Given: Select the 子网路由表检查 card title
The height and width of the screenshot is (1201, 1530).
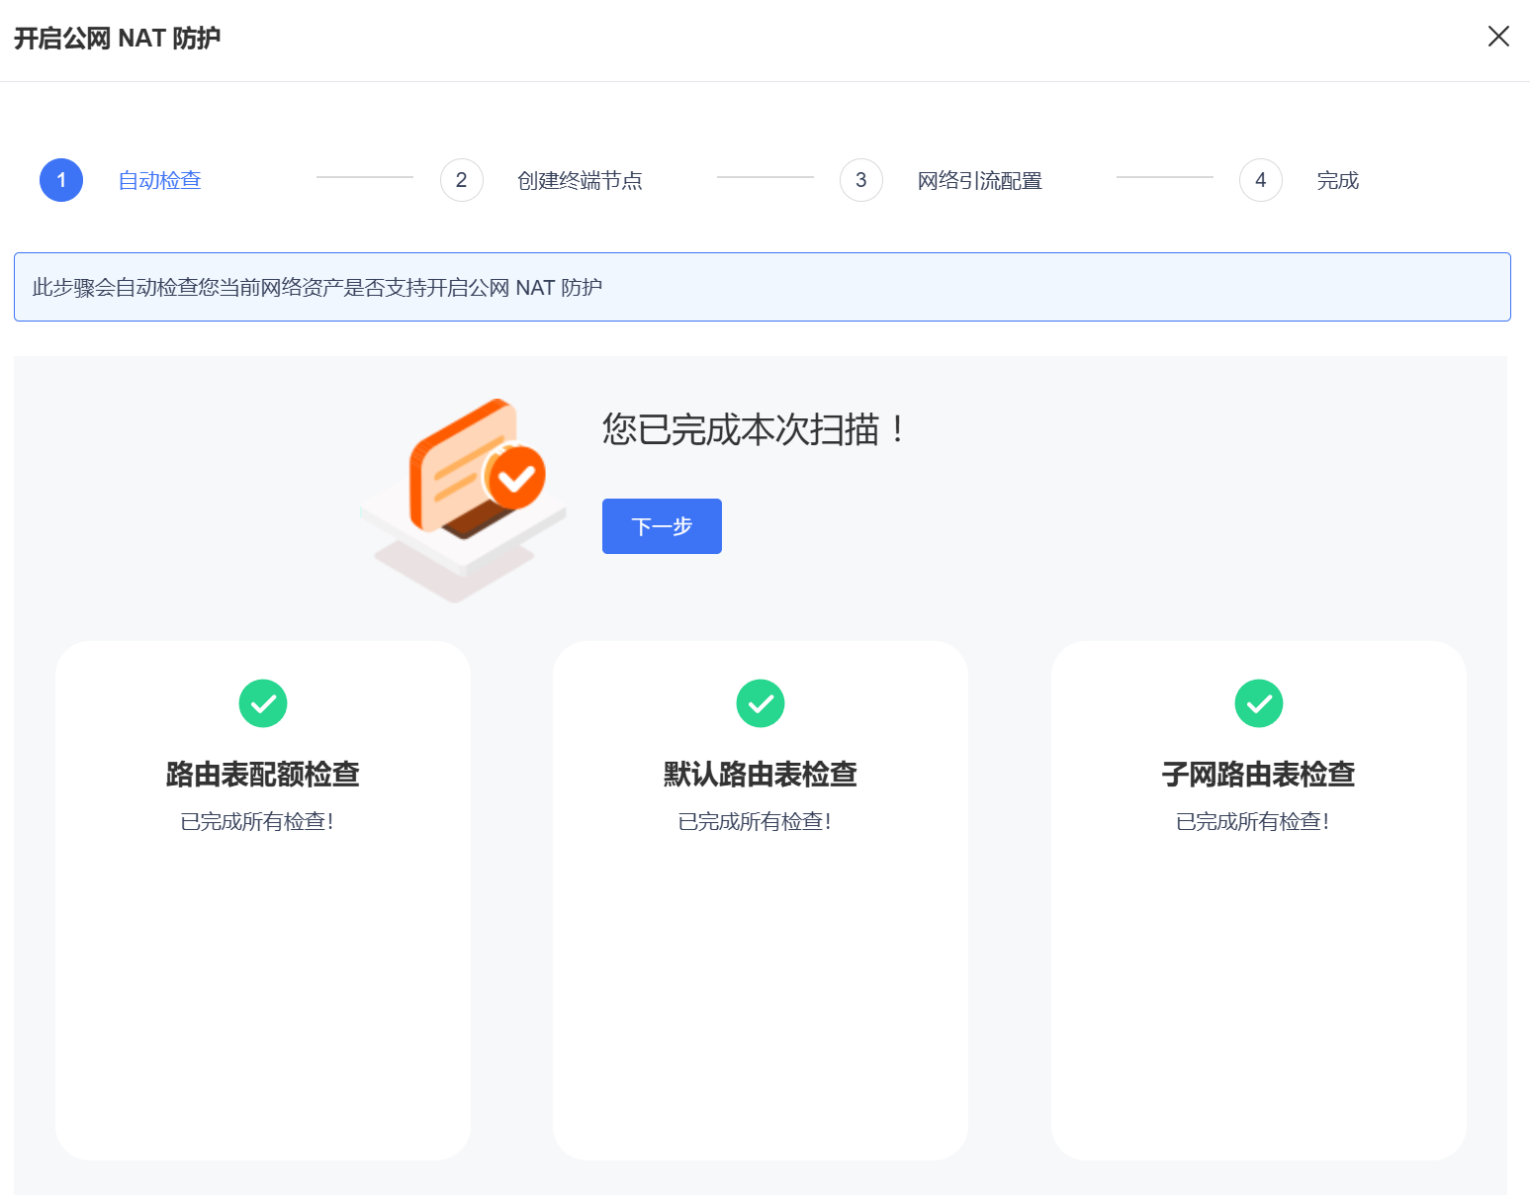Looking at the screenshot, I should tap(1258, 774).
